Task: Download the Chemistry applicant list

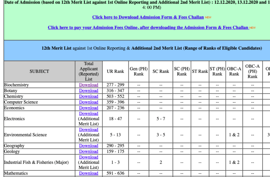Action: (x=89, y=96)
